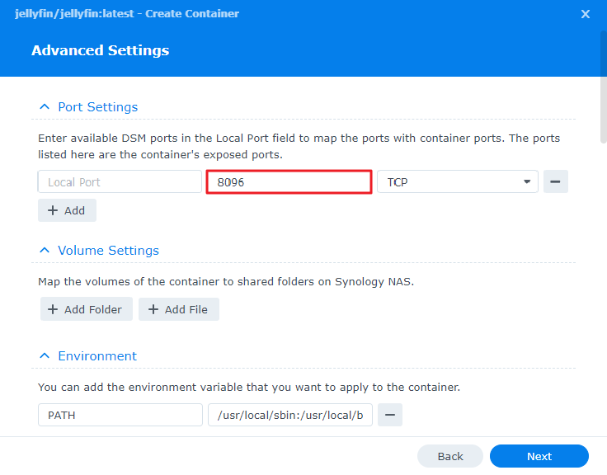The image size is (607, 475).
Task: Click the dialog's vertical scrollbar
Action: coord(604,87)
